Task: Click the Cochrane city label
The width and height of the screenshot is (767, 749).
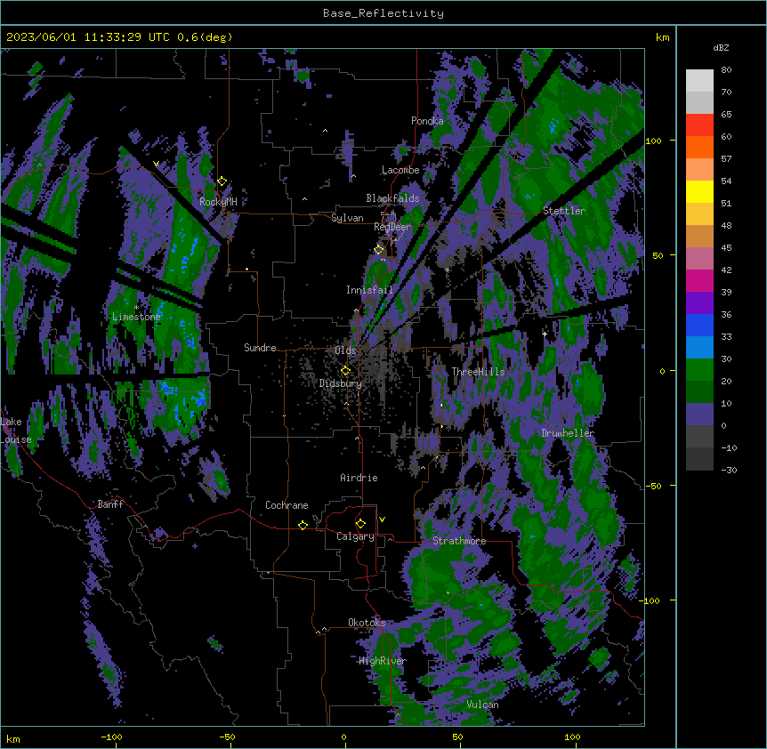Action: 287,505
